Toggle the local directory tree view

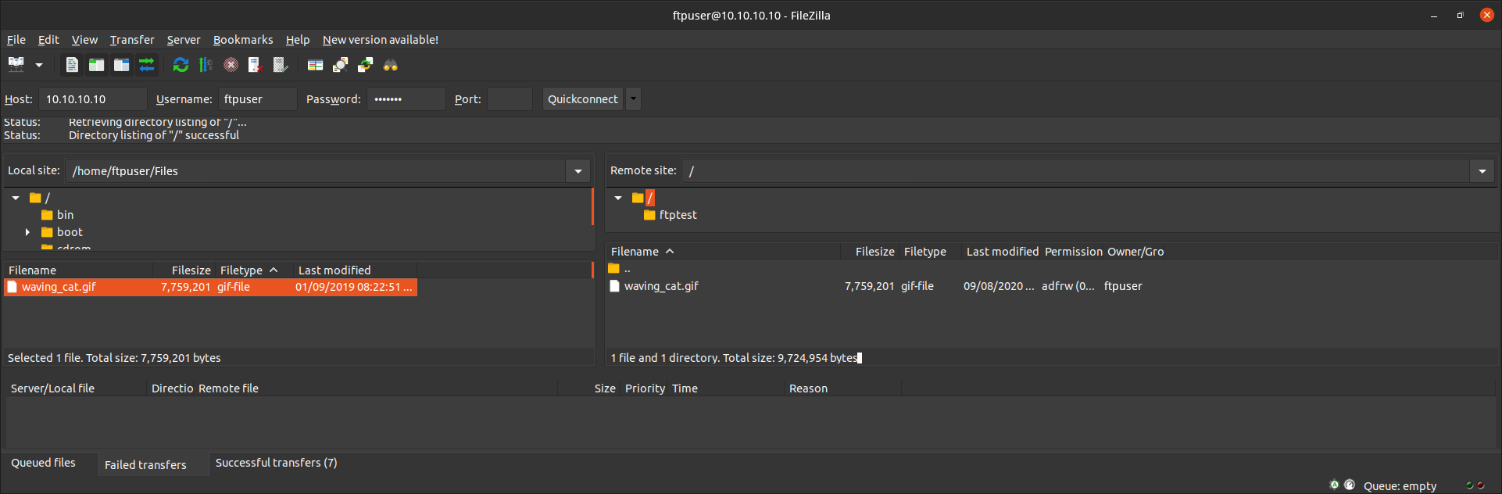pyautogui.click(x=96, y=65)
